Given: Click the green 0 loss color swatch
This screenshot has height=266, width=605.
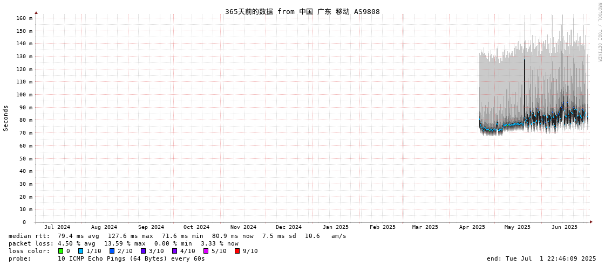Looking at the screenshot, I should click(60, 251).
